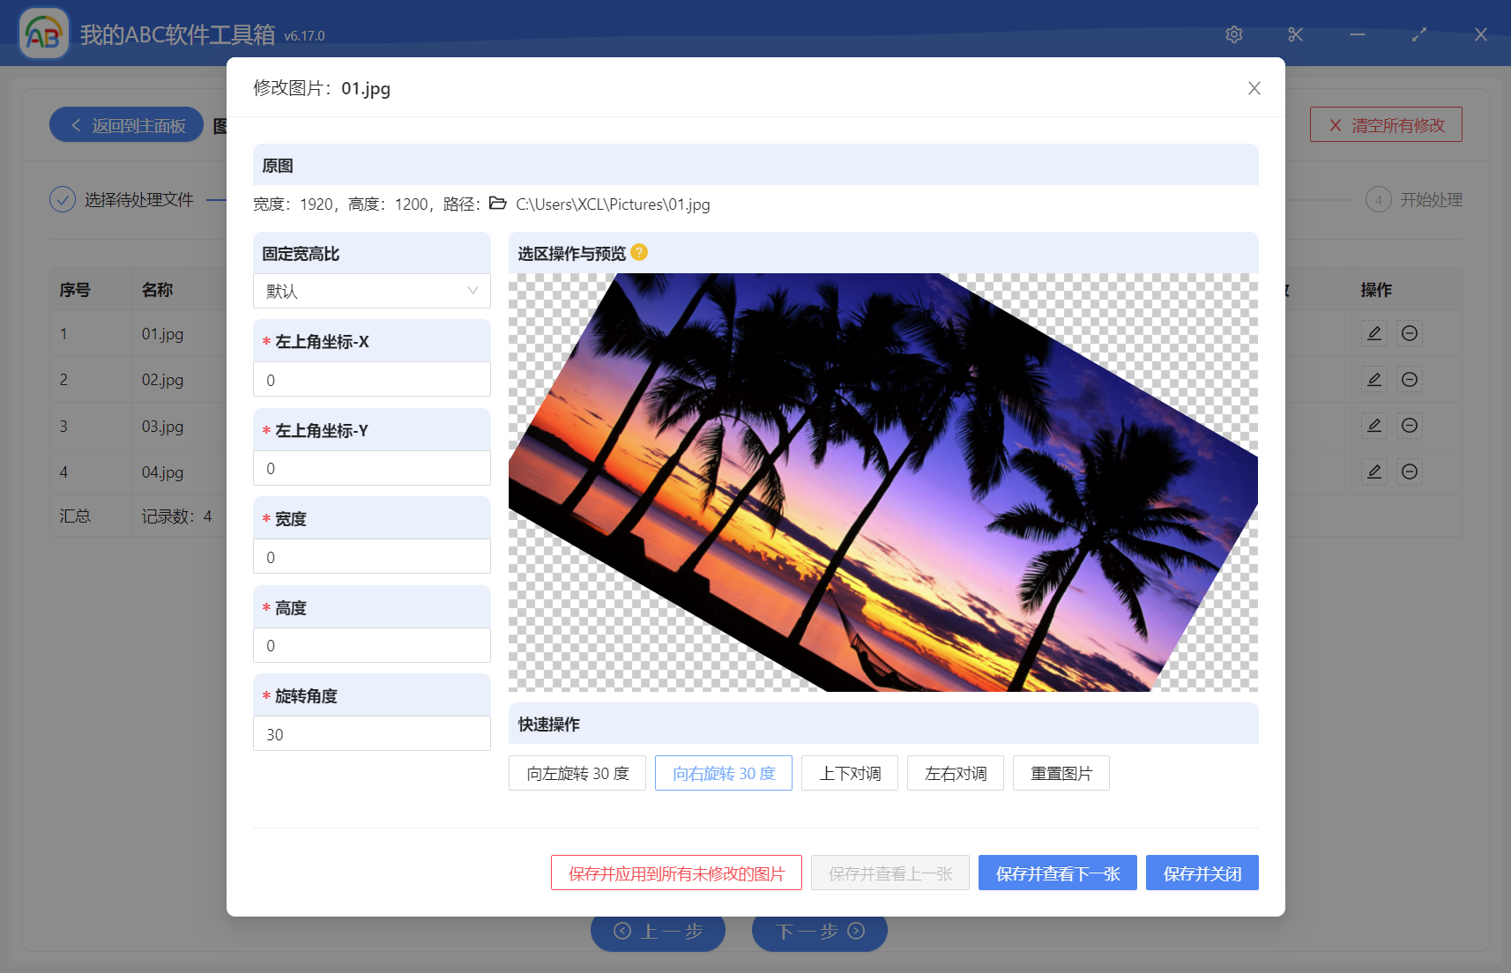The height and width of the screenshot is (973, 1511).
Task: Click the 上一步 button at bottom
Action: [658, 932]
